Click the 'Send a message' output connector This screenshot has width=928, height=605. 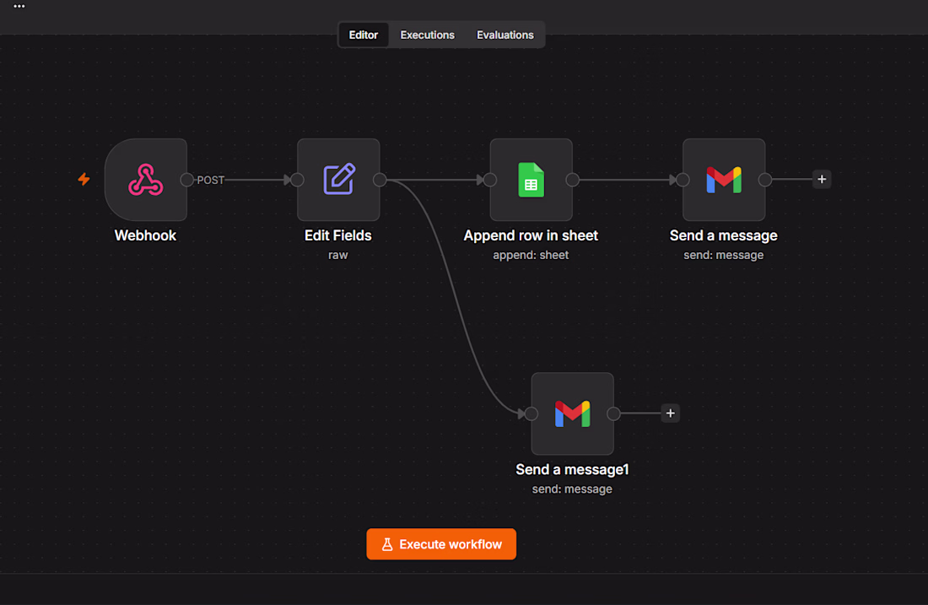765,180
